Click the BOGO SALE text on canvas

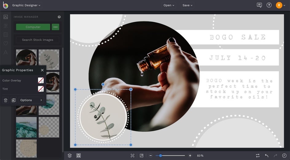238,37
